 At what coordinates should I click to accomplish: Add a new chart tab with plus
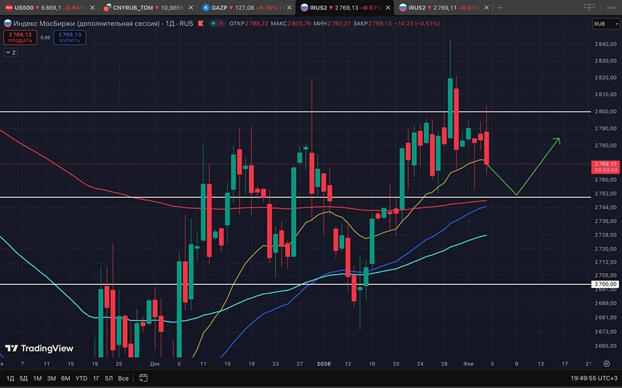point(500,7)
